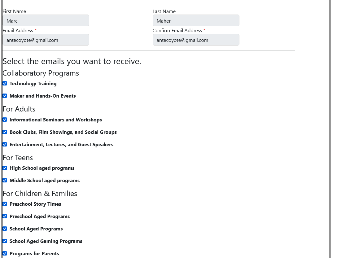This screenshot has width=341, height=258.
Task: Toggle Programs for Parents checkbox
Action: tap(5, 253)
